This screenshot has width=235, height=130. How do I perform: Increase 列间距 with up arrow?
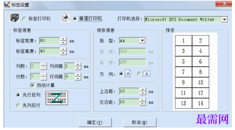click(x=78, y=64)
